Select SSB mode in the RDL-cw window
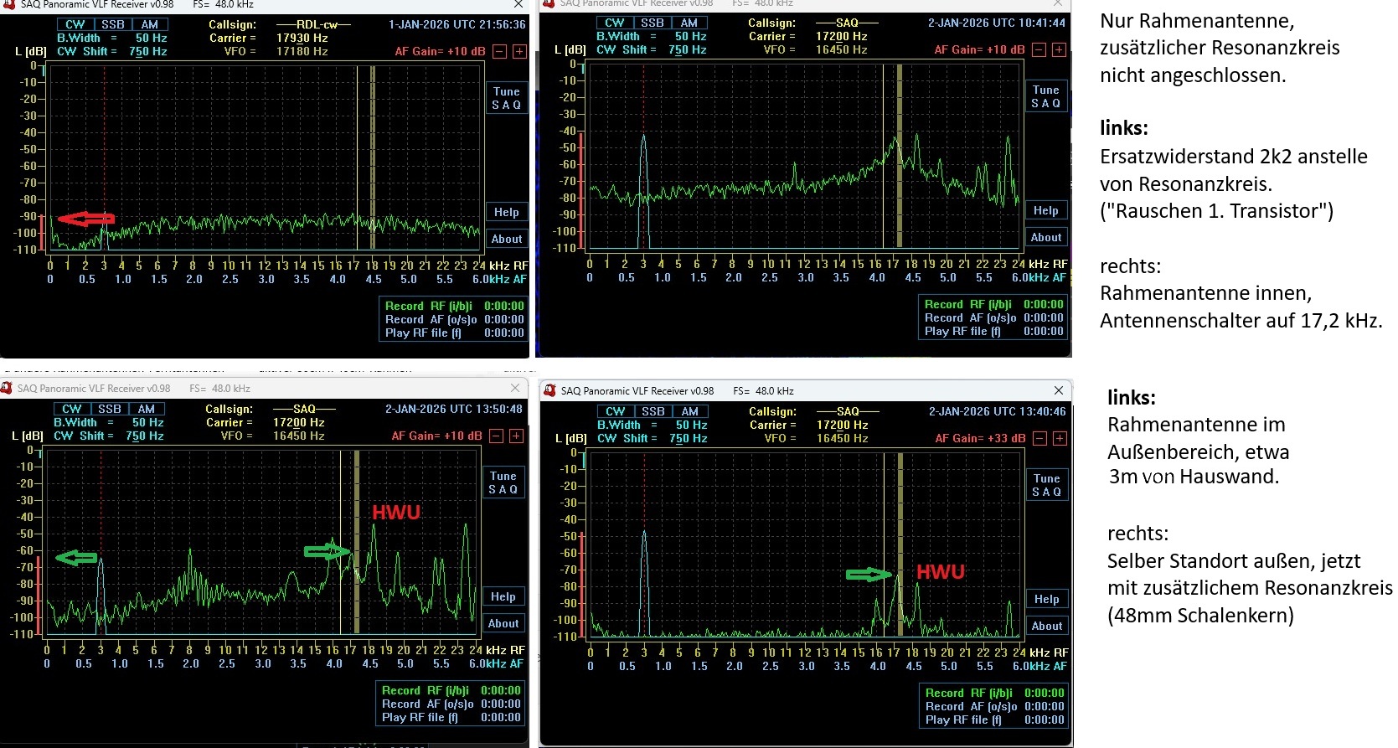This screenshot has width=1398, height=748. pos(113,25)
